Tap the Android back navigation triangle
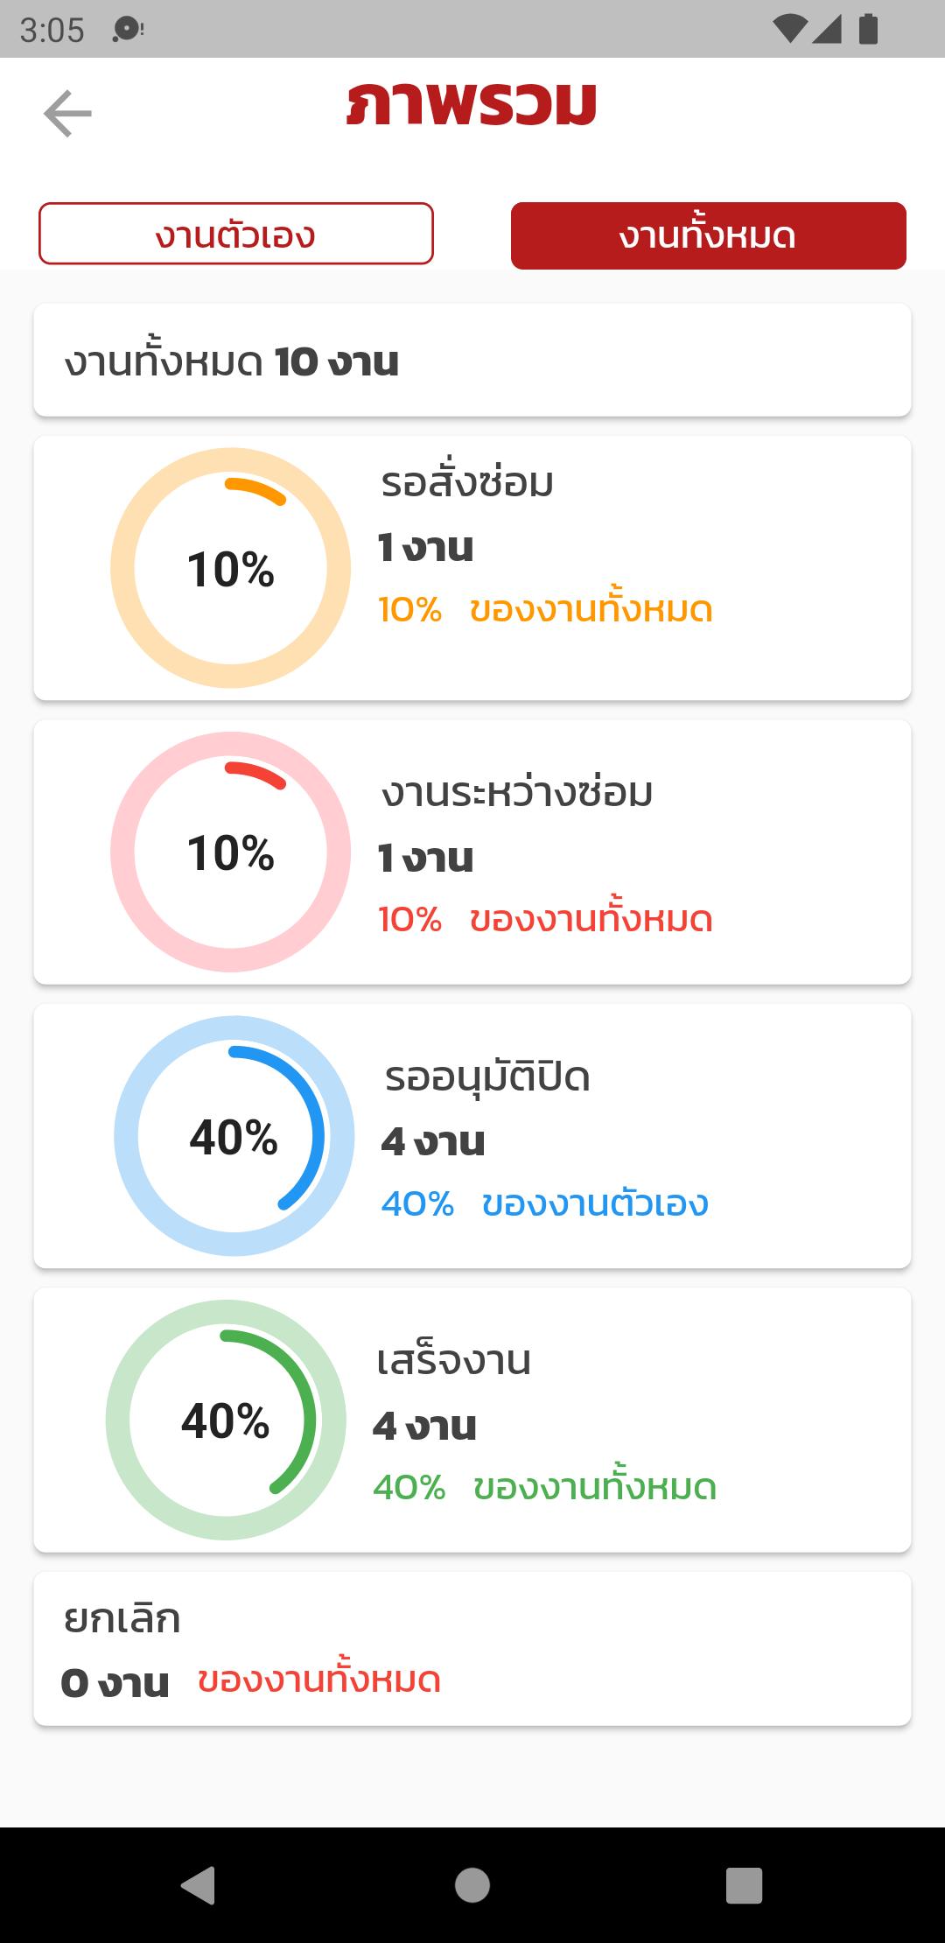This screenshot has height=1943, width=945. coord(198,1884)
